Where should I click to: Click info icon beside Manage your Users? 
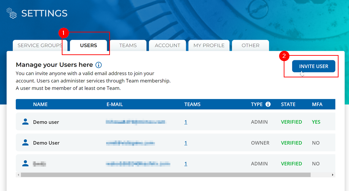tap(98, 65)
